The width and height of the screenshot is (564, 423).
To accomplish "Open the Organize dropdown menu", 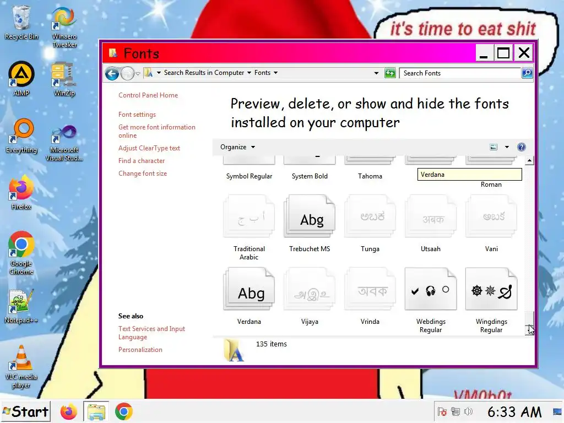I will tap(237, 147).
